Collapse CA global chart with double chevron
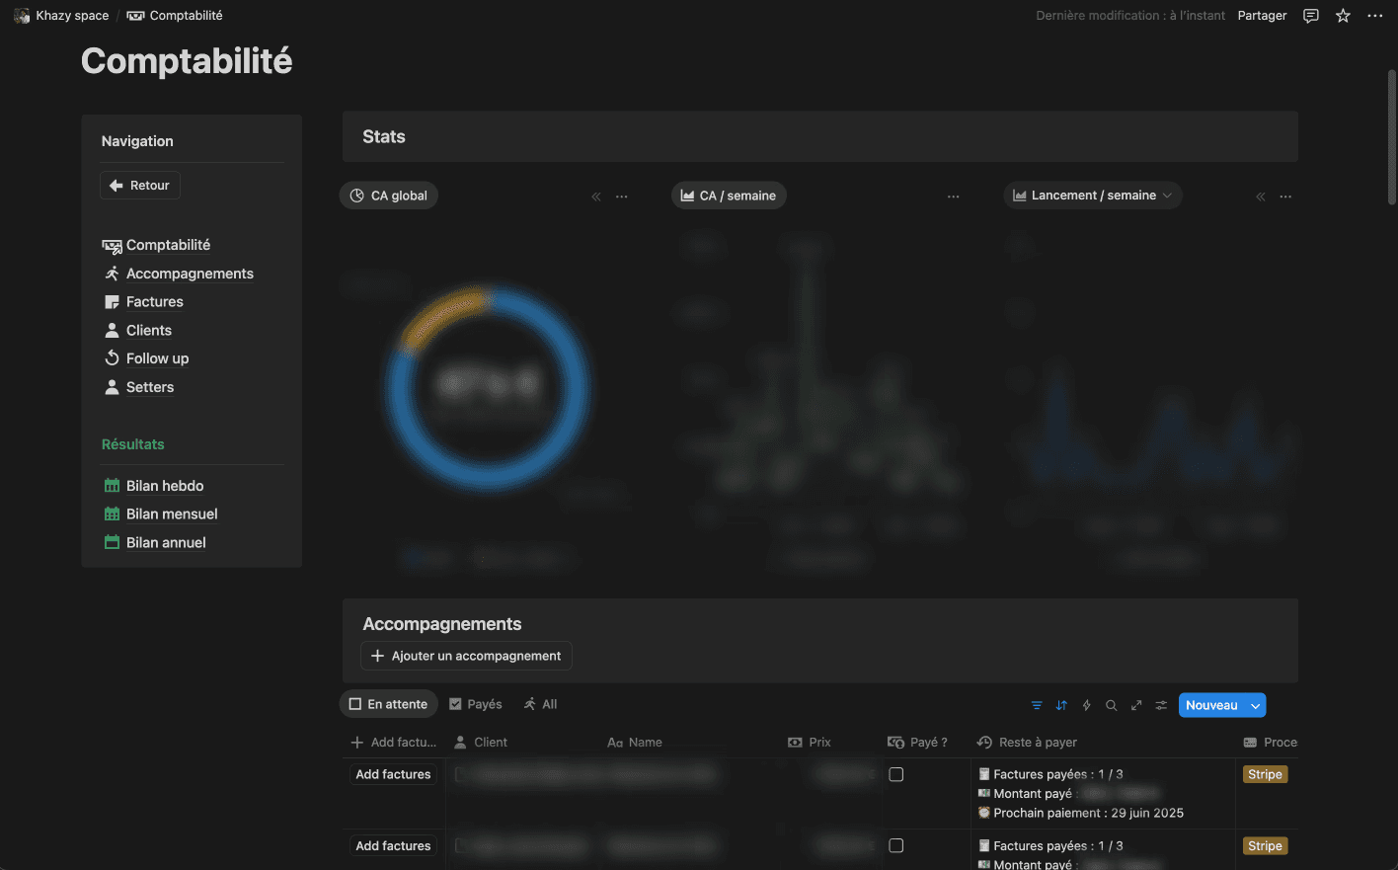 point(596,197)
